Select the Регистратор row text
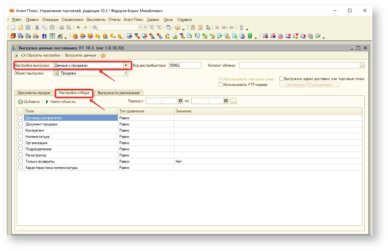Viewport: 388px width, 251px height. [x=36, y=155]
